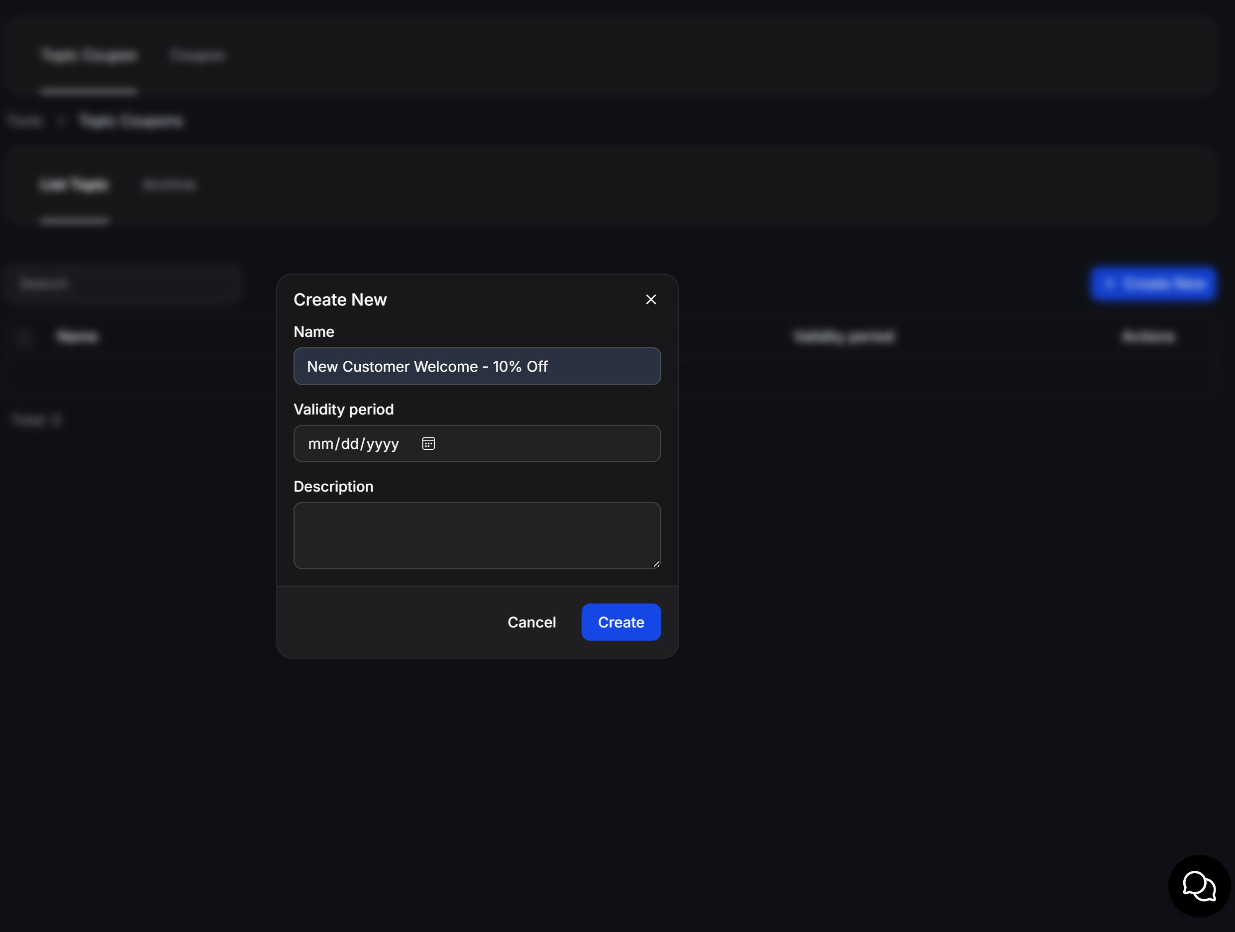Click the blurred Create New button behind the dialog

(x=1153, y=284)
